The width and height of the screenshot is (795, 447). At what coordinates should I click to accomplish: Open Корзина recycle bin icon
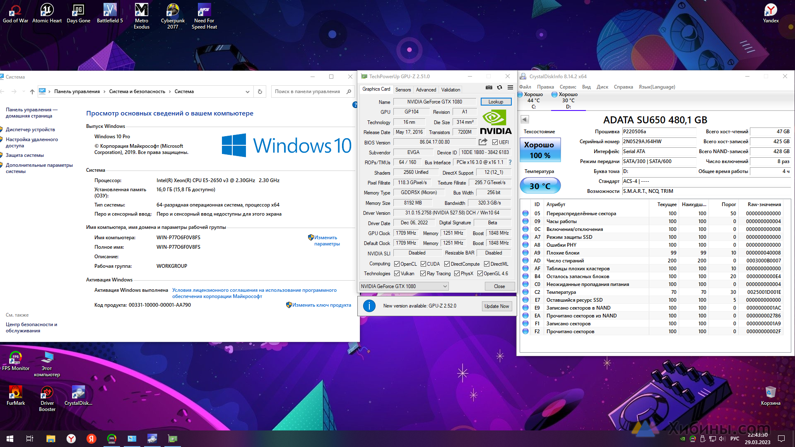click(x=771, y=395)
